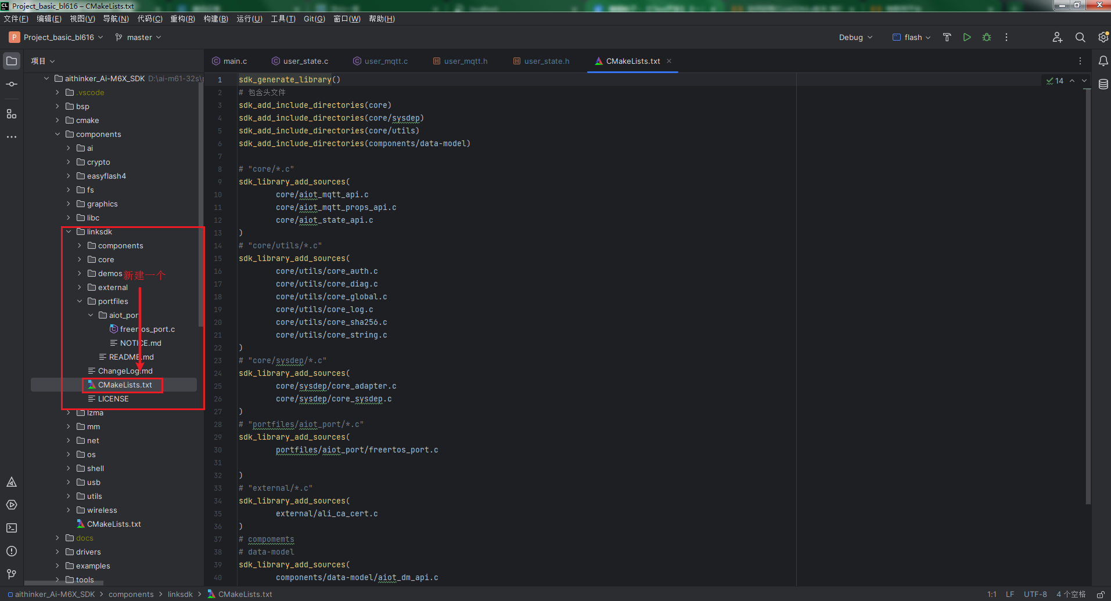Click line 9 number in editor gutter
Viewport: 1111px width, 601px height.
(220, 182)
